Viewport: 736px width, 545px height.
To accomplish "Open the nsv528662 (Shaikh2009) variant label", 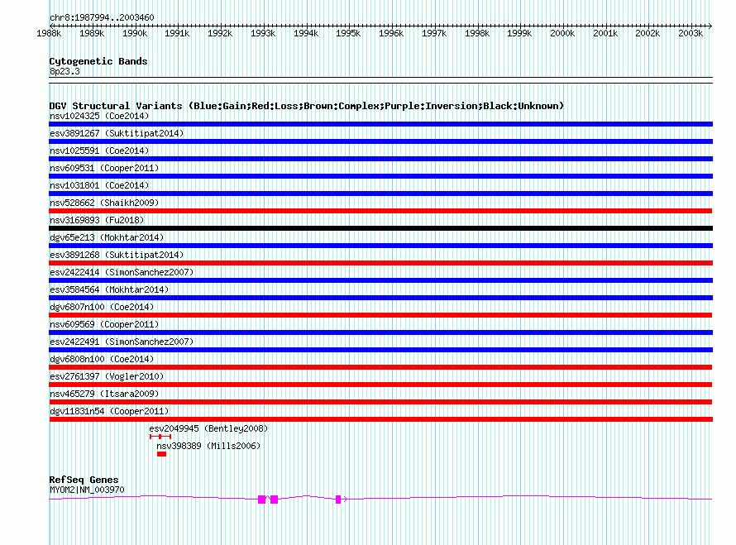I will [x=103, y=203].
